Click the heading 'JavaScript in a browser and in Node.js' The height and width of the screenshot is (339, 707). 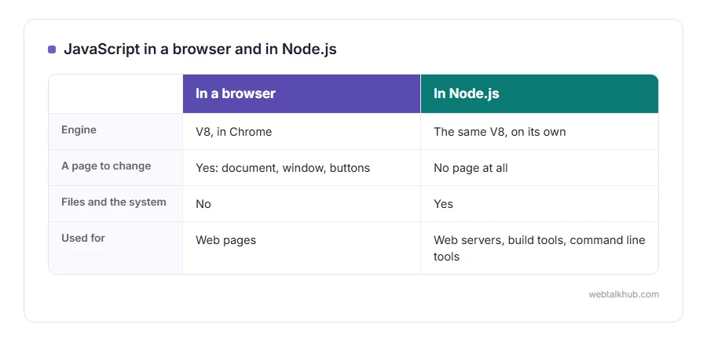[x=200, y=49]
